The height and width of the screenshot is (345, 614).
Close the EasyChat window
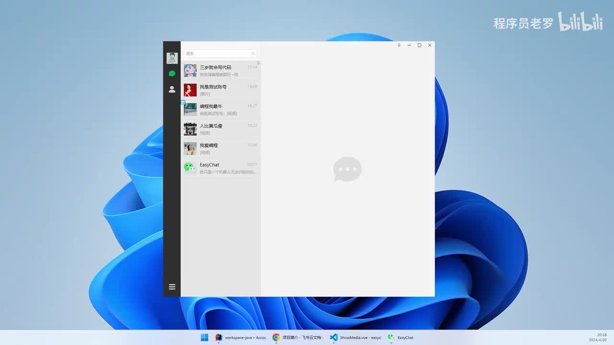click(x=430, y=45)
